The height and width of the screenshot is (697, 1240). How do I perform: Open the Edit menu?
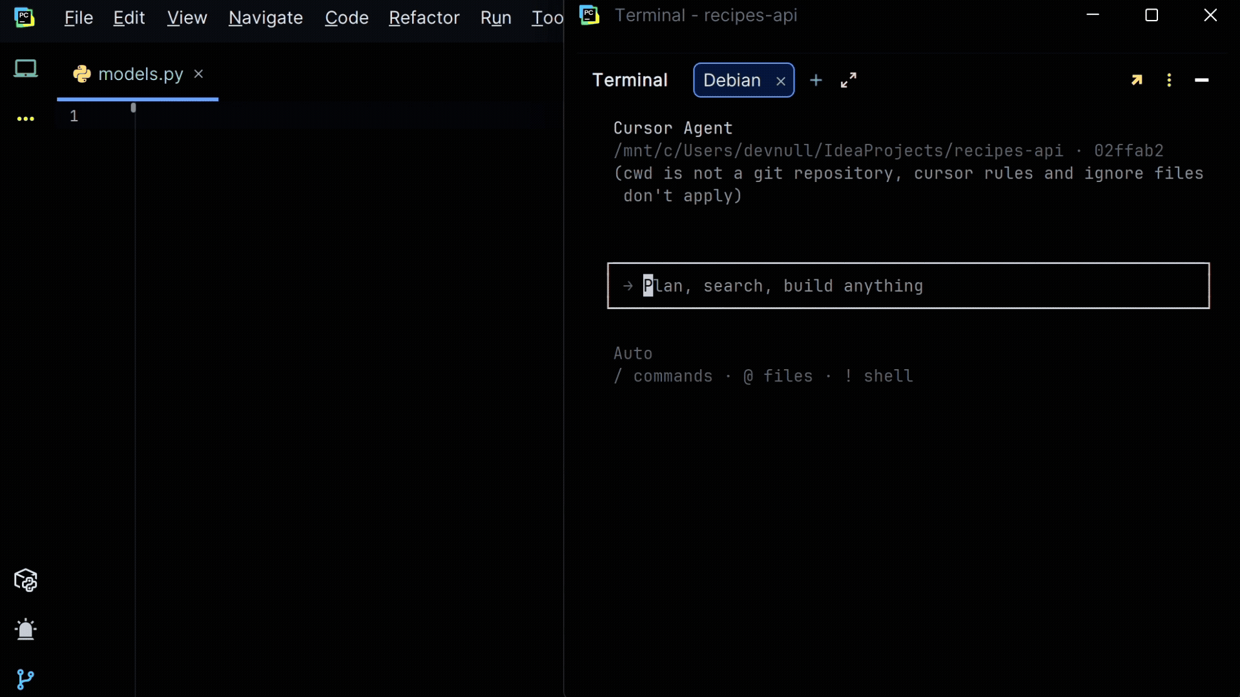tap(129, 18)
